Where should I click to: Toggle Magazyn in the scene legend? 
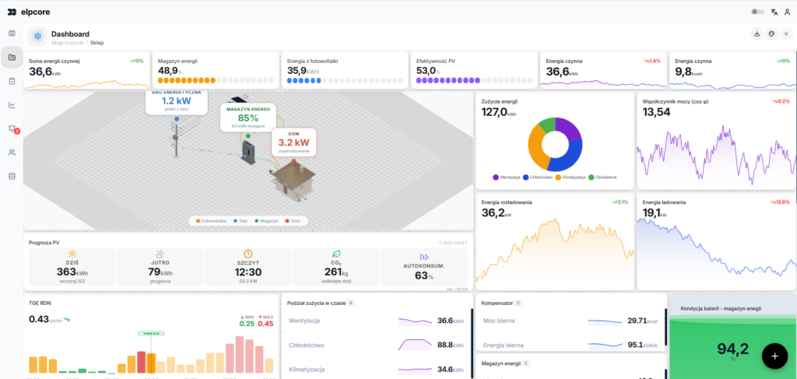pos(267,221)
